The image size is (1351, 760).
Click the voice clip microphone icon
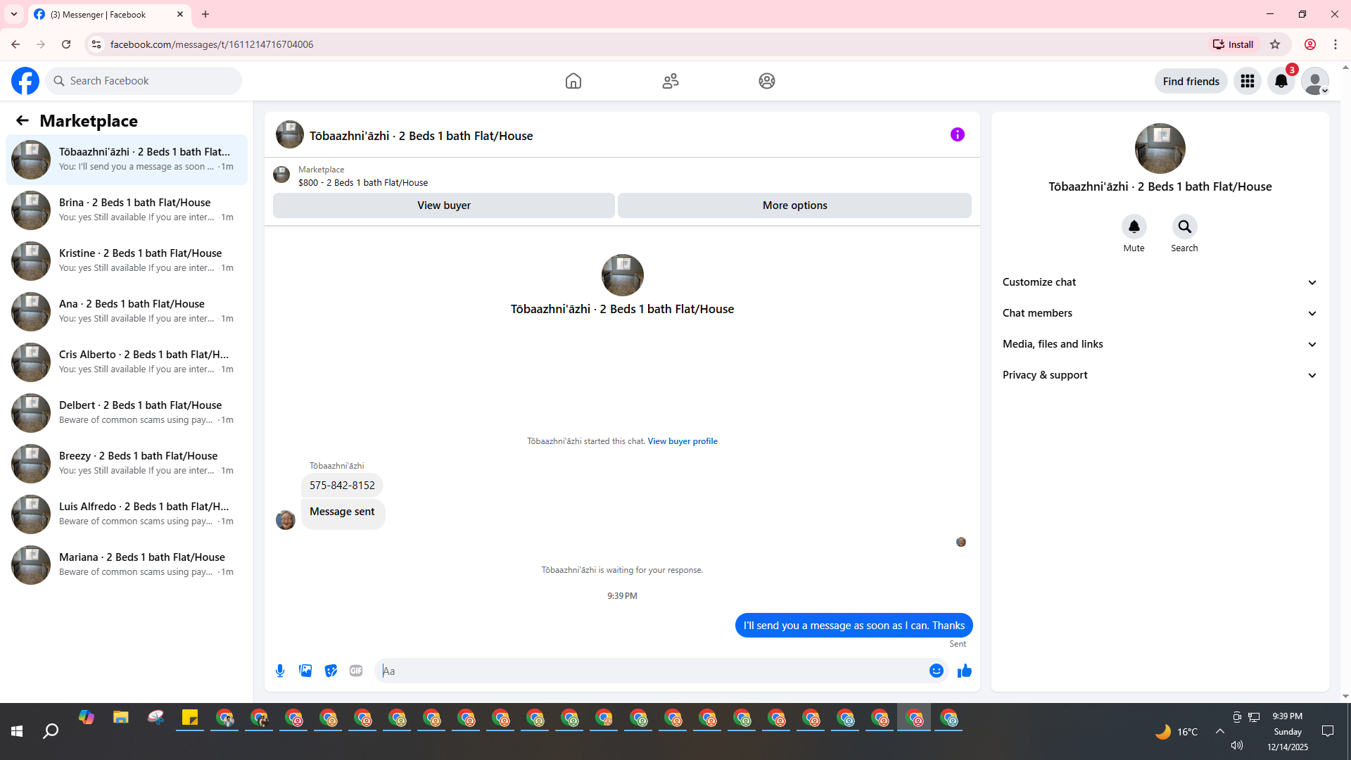point(280,671)
